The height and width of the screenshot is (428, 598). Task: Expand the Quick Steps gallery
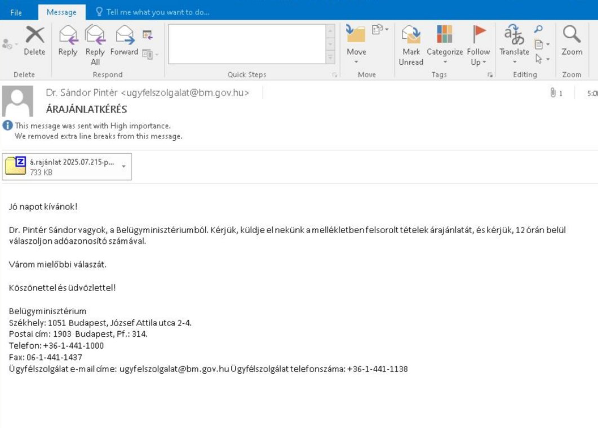click(x=330, y=58)
